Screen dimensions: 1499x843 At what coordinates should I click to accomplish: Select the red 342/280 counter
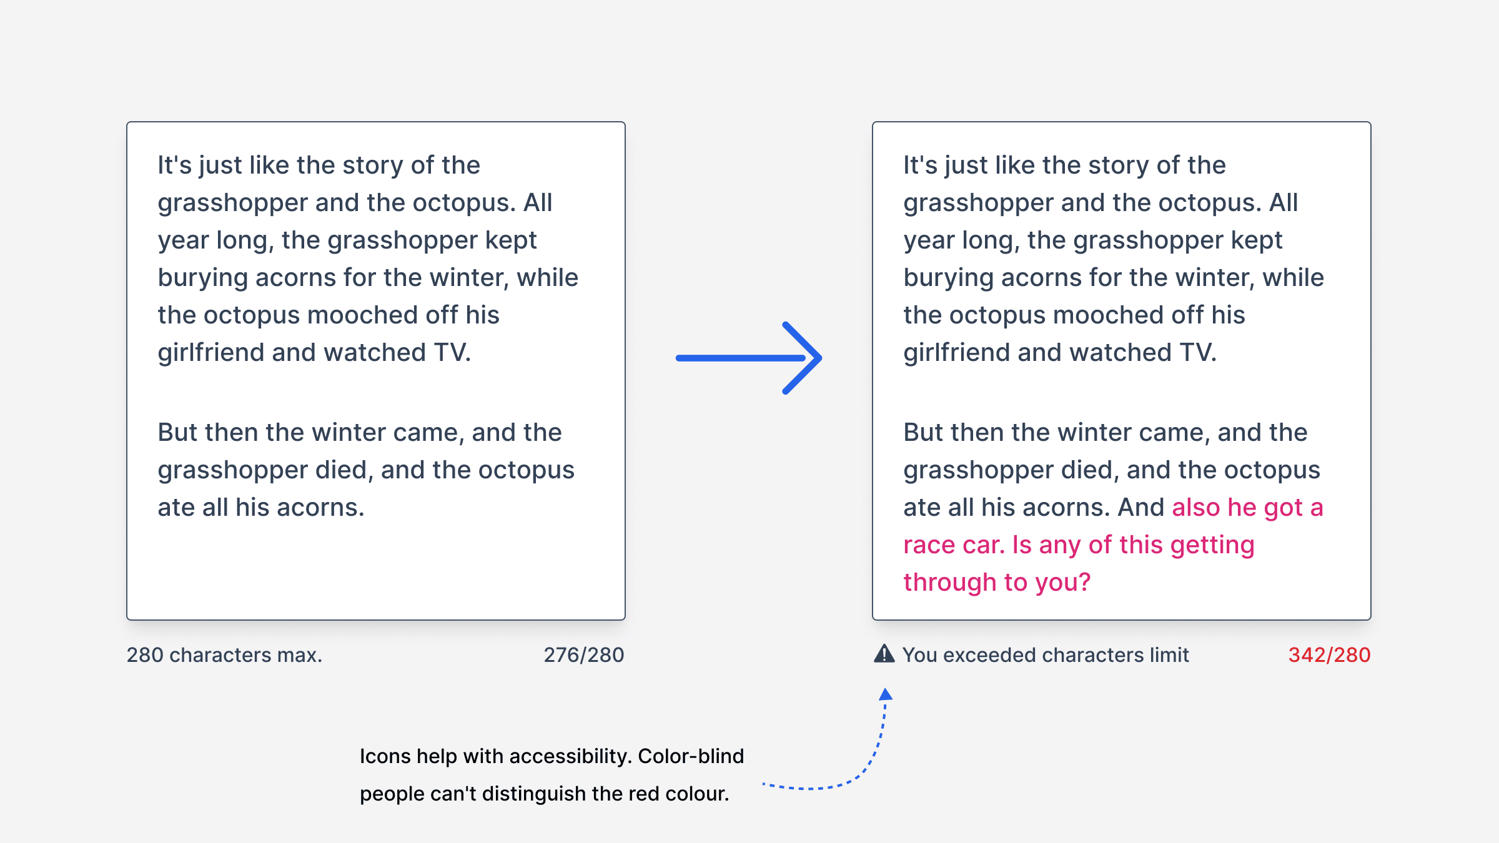point(1329,654)
